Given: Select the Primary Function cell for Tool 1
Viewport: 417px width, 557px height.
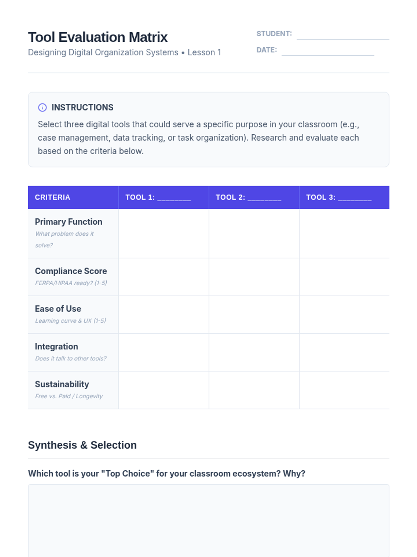Looking at the screenshot, I should pyautogui.click(x=164, y=234).
